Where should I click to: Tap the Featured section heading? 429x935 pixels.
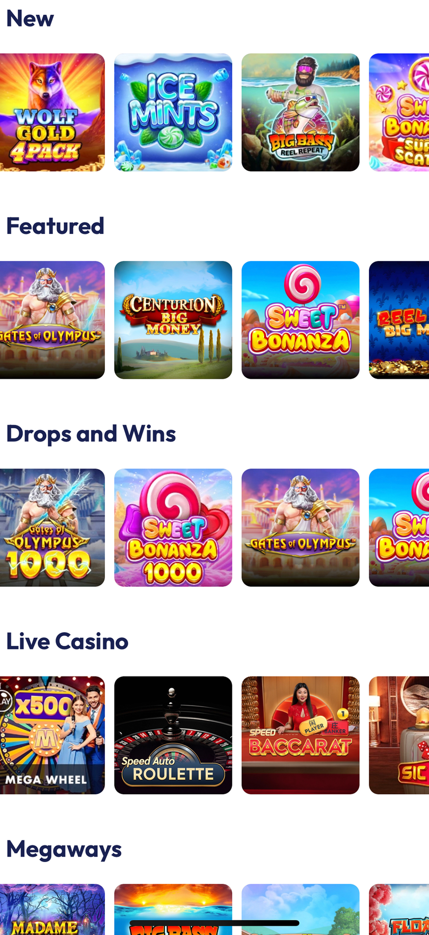55,226
